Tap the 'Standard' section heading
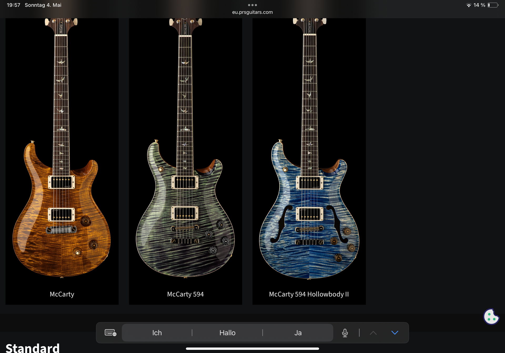Viewport: 505px width, 353px height. pos(33,348)
